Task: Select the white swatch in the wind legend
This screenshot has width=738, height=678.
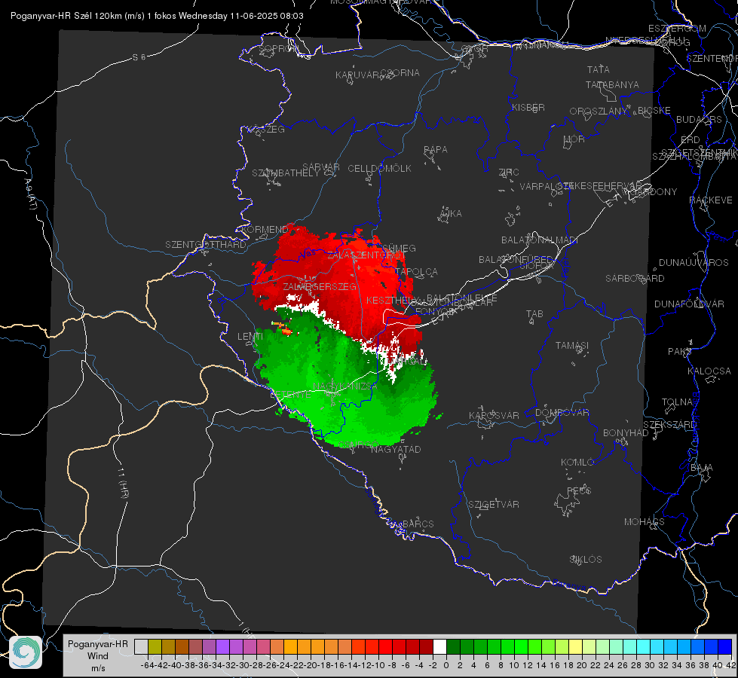Action: [x=439, y=647]
